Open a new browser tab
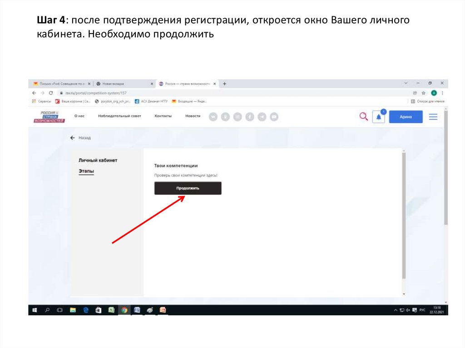The width and height of the screenshot is (465, 348). click(x=224, y=84)
